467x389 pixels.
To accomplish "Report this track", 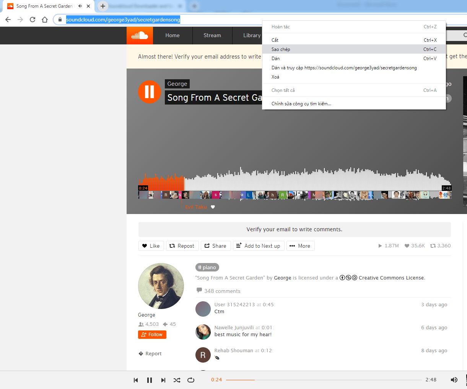I will 150,354.
